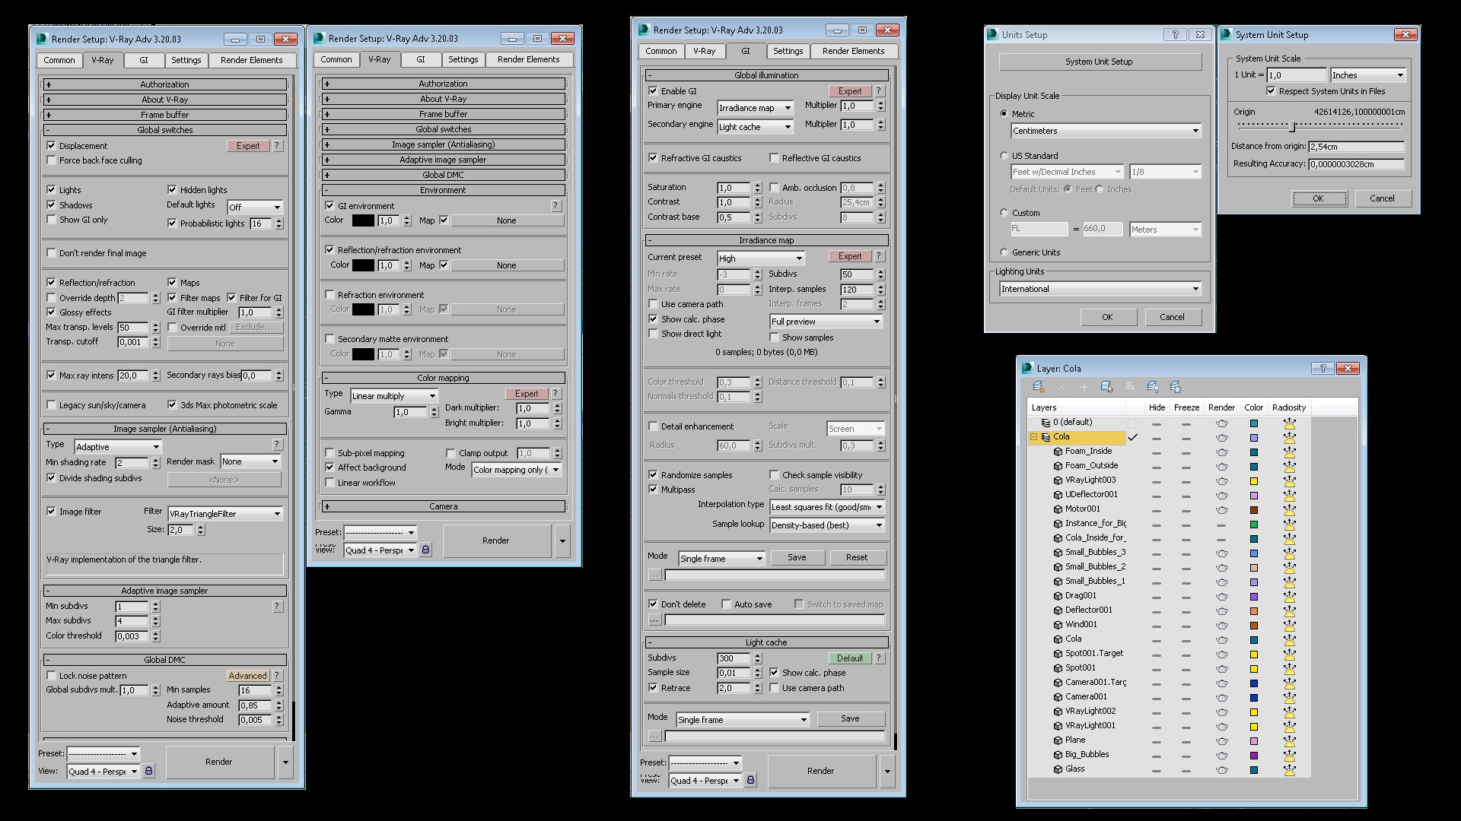
Task: Open help for Light cache rollout
Action: 879,658
